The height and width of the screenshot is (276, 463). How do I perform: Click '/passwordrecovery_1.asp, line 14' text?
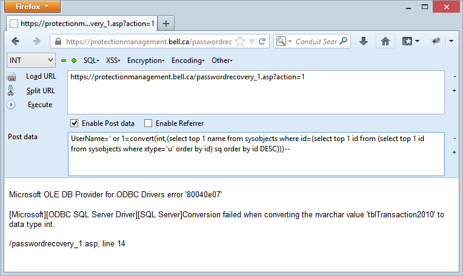(67, 244)
